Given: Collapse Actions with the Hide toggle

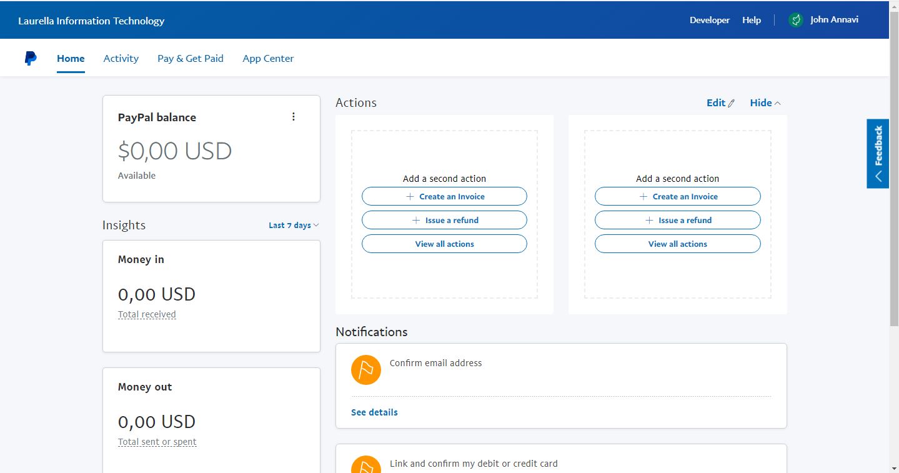Looking at the screenshot, I should (x=765, y=103).
